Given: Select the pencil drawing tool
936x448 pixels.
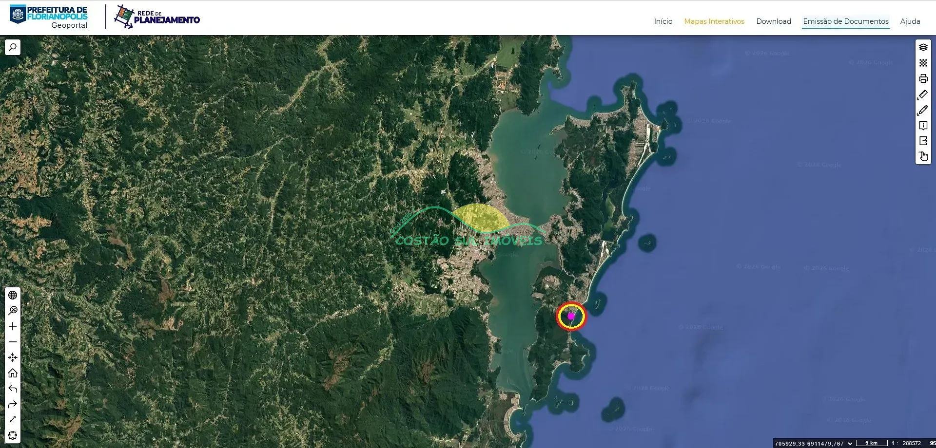Looking at the screenshot, I should pos(923,110).
